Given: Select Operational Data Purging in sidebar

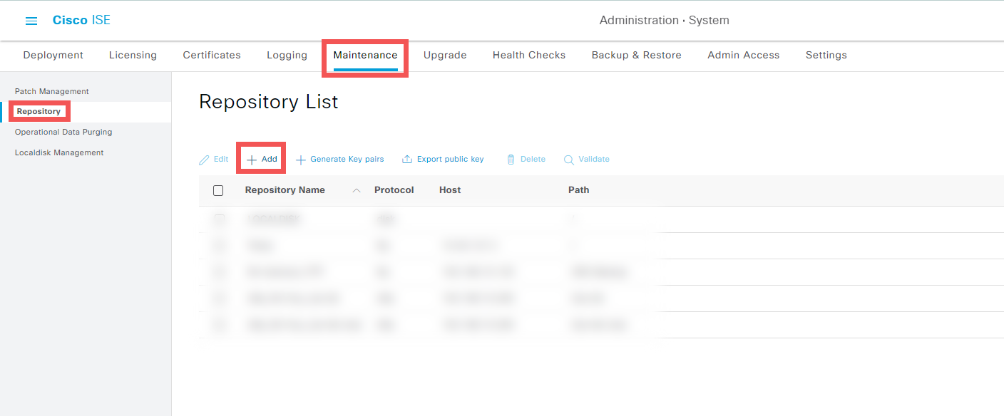Looking at the screenshot, I should click(x=63, y=132).
